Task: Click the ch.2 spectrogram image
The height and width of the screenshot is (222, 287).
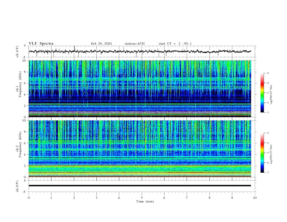Action: pyautogui.click(x=140, y=149)
